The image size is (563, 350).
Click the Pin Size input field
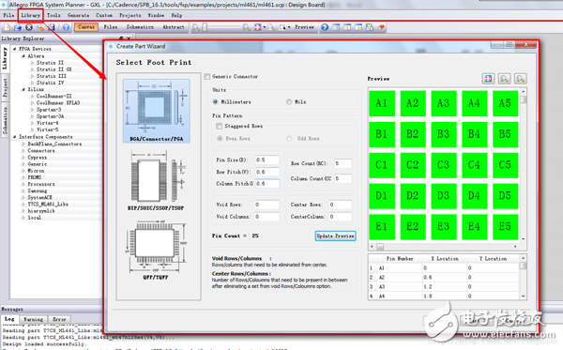click(267, 160)
